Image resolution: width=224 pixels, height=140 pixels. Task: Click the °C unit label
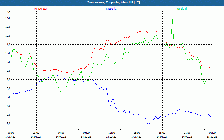9,13
